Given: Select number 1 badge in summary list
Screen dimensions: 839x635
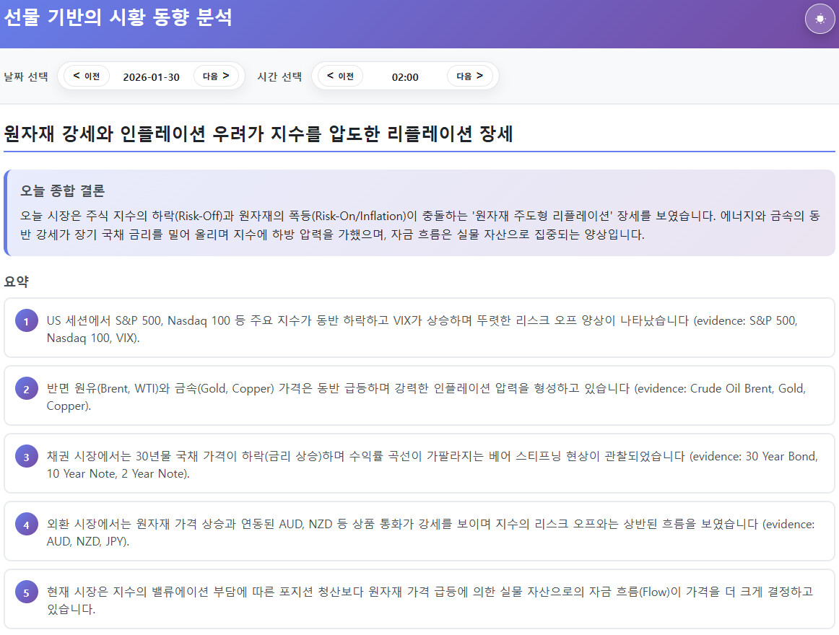Looking at the screenshot, I should coord(27,321).
